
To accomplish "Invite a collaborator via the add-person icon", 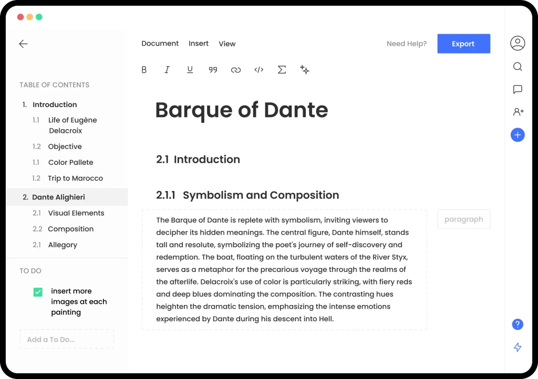I will click(x=518, y=112).
